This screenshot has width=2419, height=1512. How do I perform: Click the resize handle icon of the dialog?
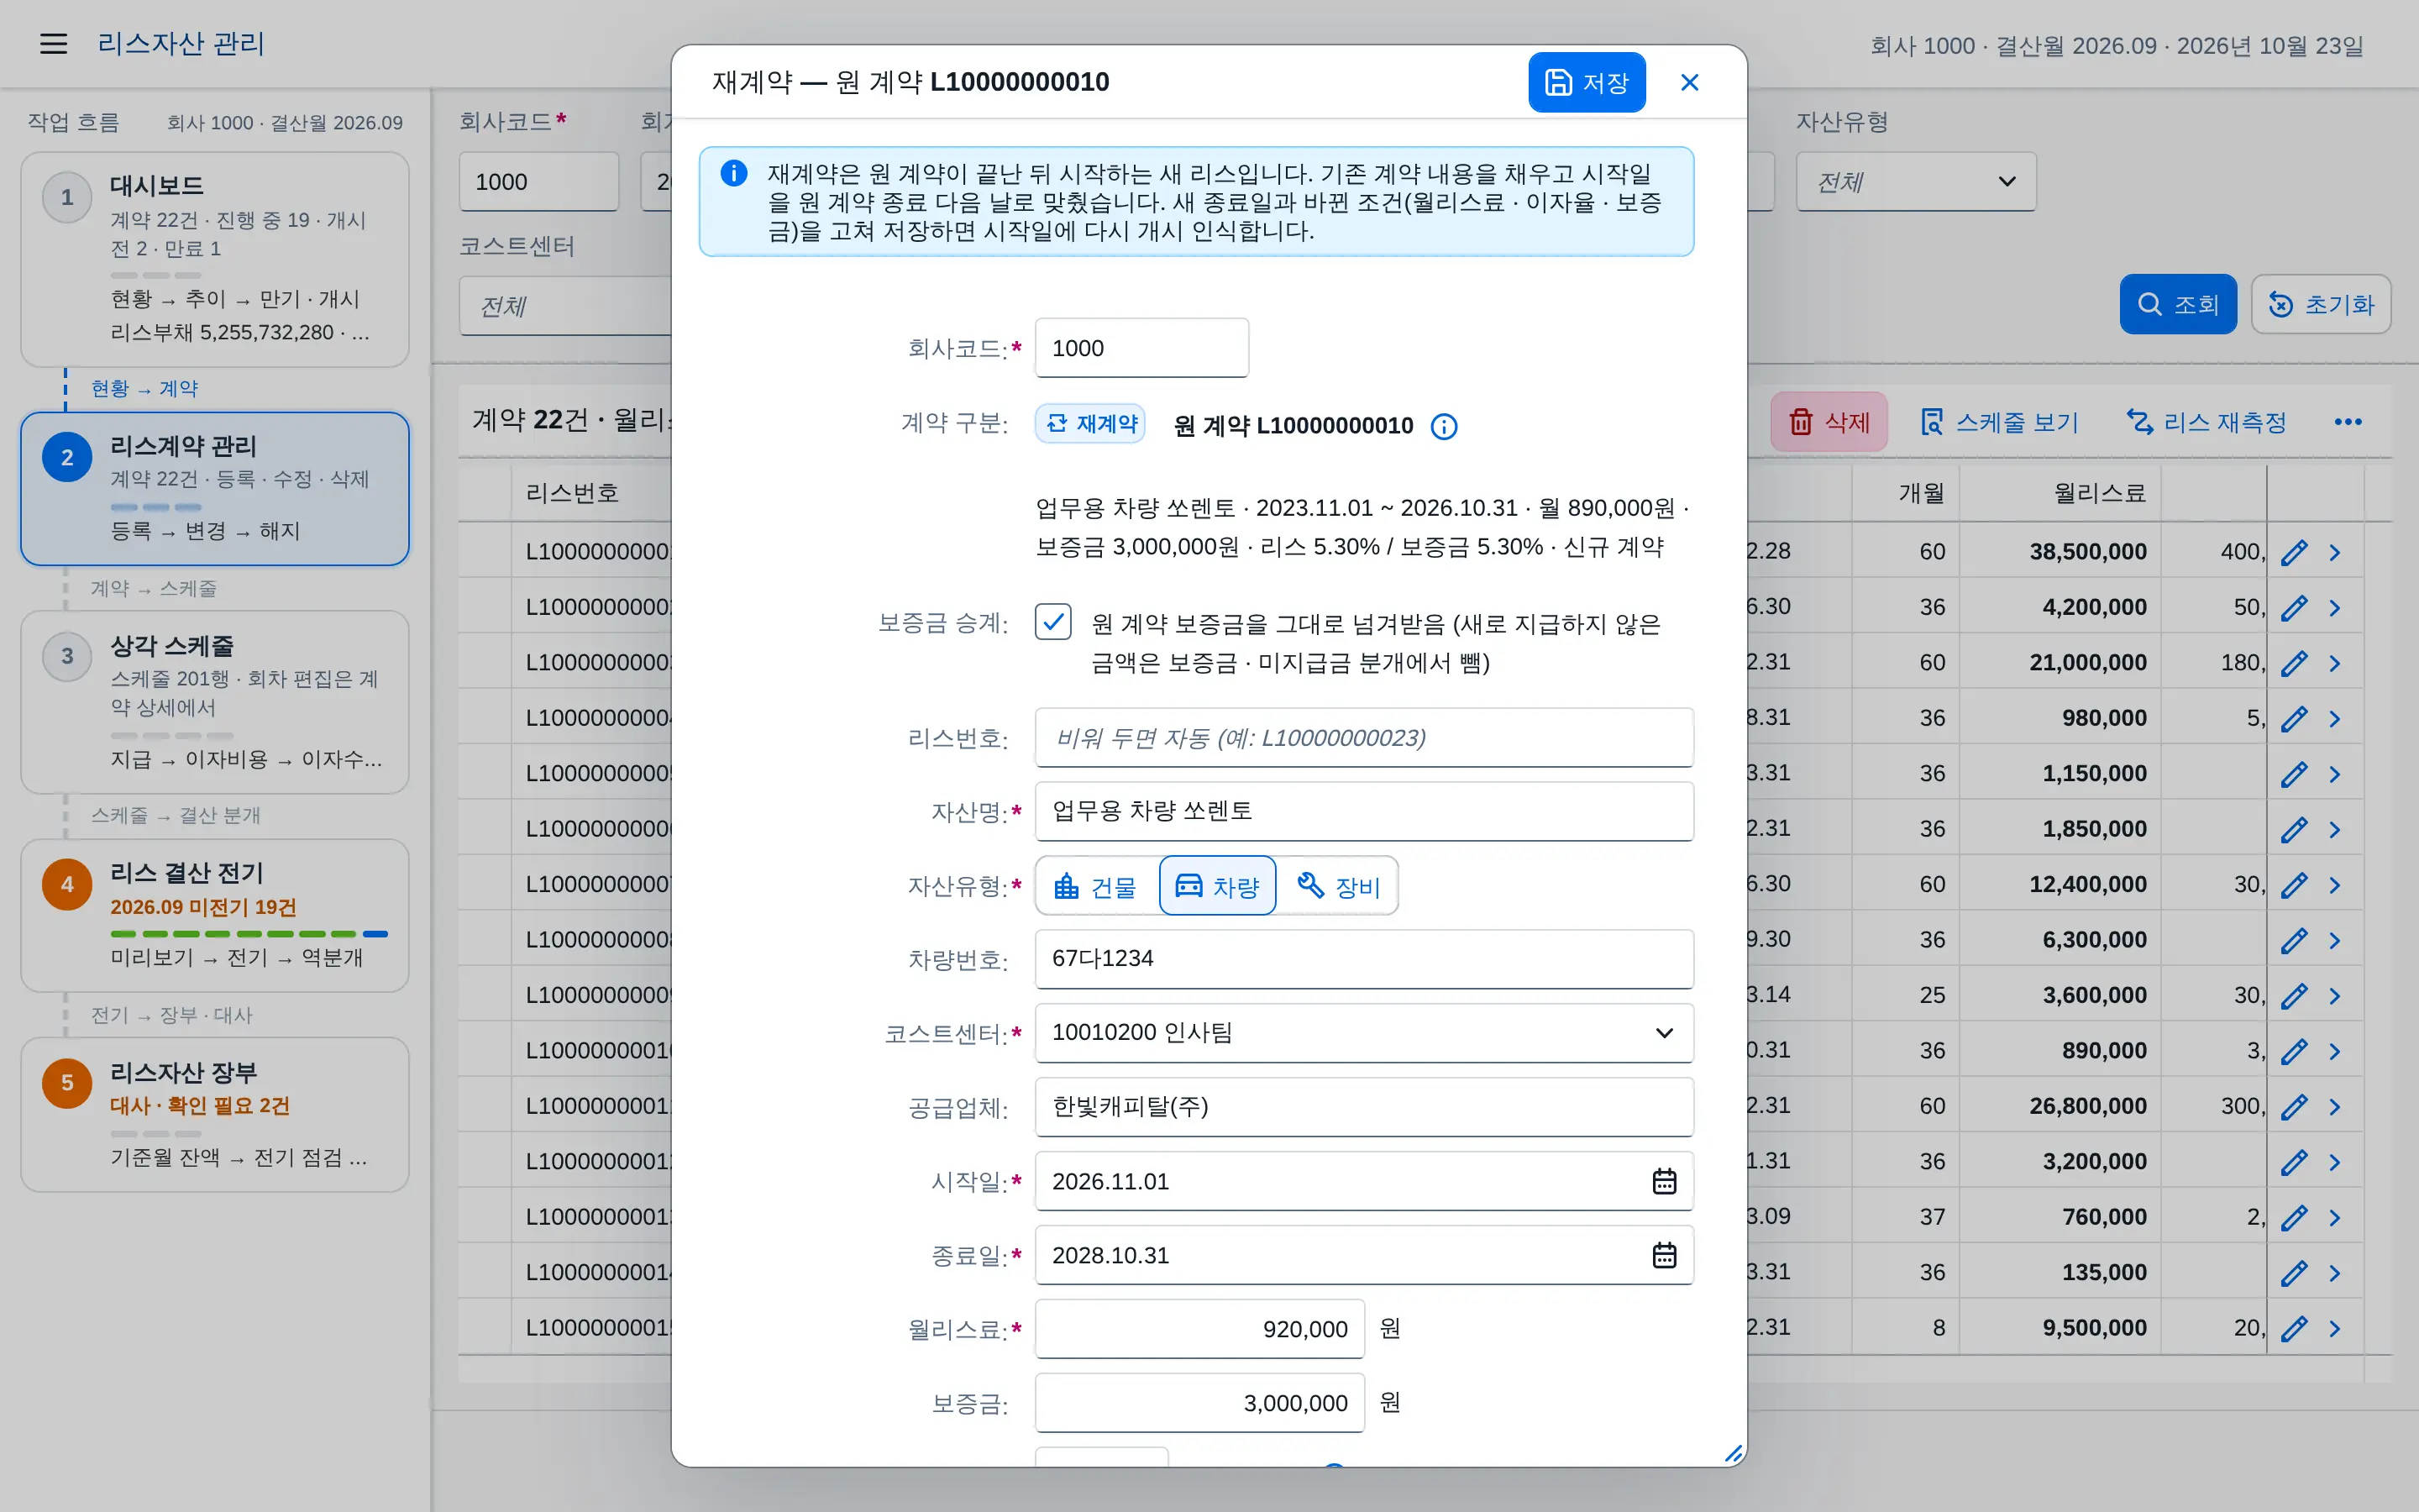pyautogui.click(x=1734, y=1454)
